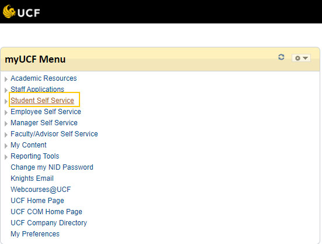Go to Webcourses@UCF
The image size is (322, 244).
(41, 190)
